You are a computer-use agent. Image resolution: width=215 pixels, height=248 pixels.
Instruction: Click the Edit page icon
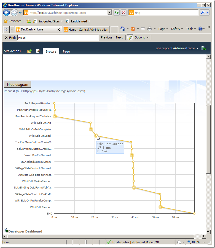(x=38, y=51)
